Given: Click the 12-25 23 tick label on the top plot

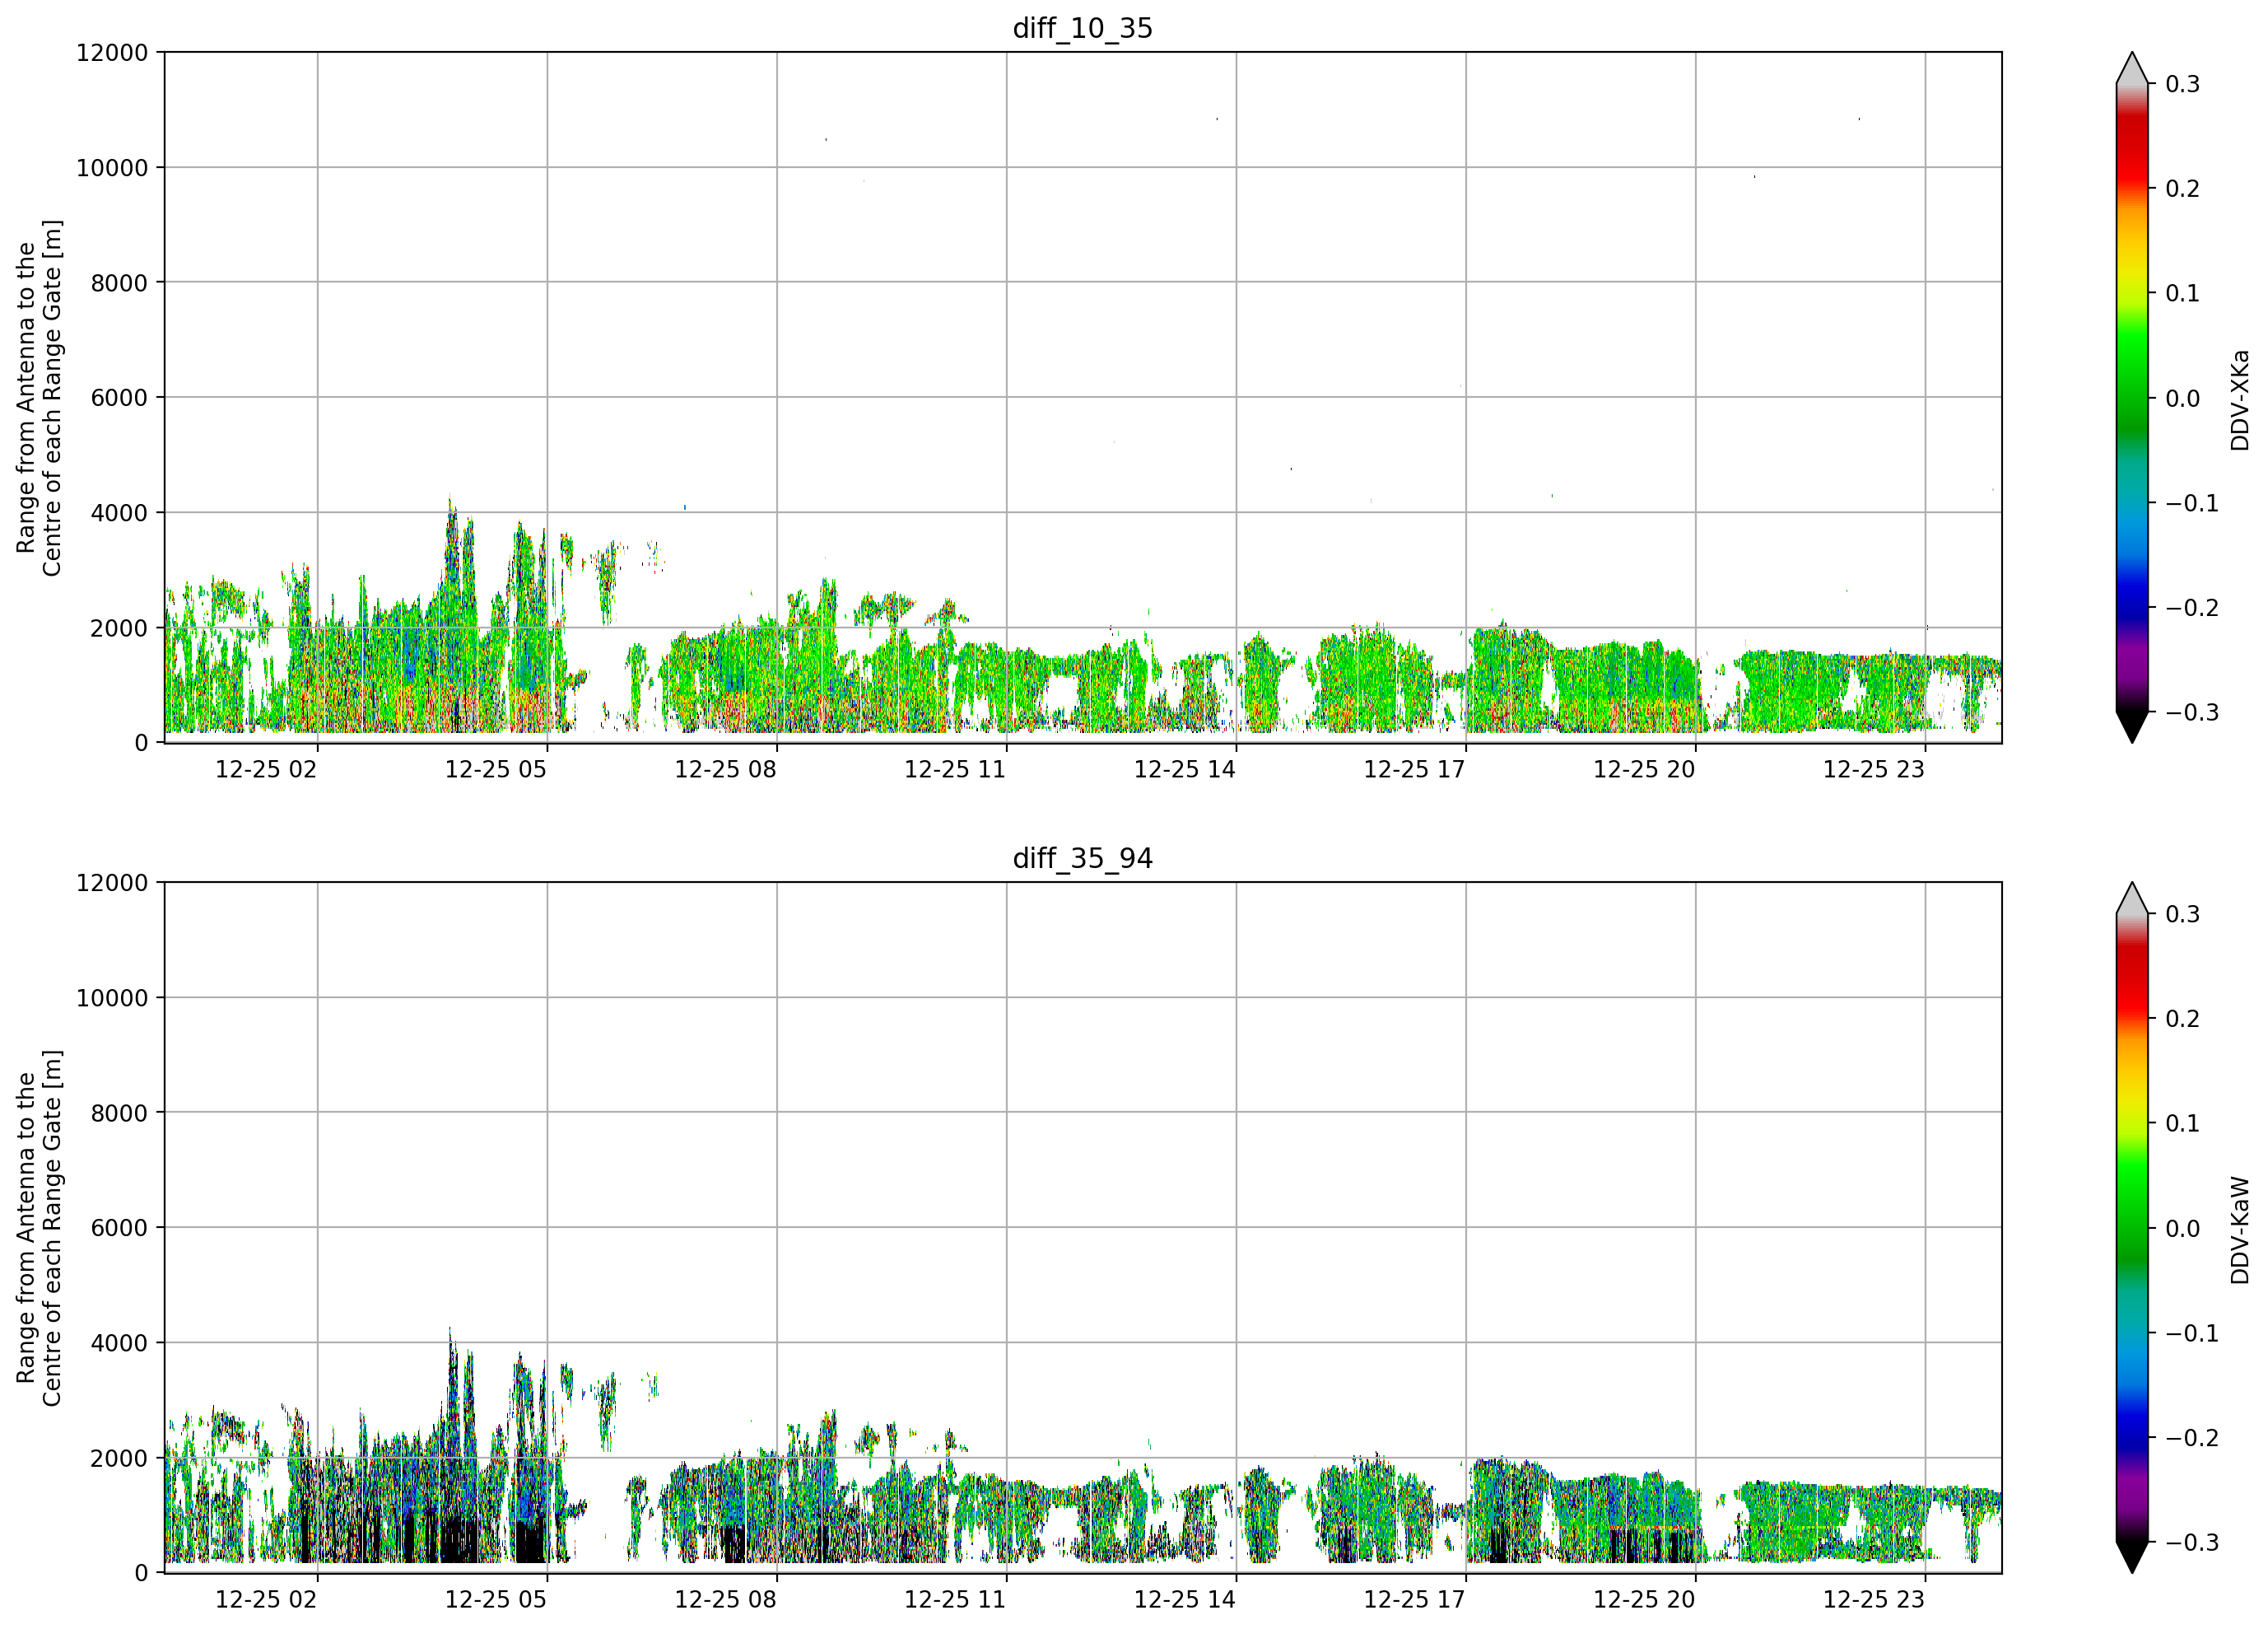Looking at the screenshot, I should (1873, 769).
